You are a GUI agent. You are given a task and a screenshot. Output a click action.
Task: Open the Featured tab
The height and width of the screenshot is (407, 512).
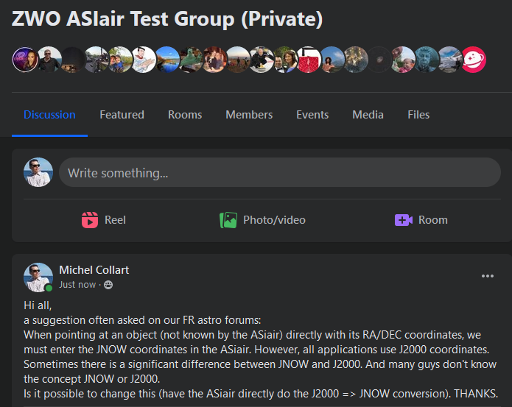click(x=122, y=115)
